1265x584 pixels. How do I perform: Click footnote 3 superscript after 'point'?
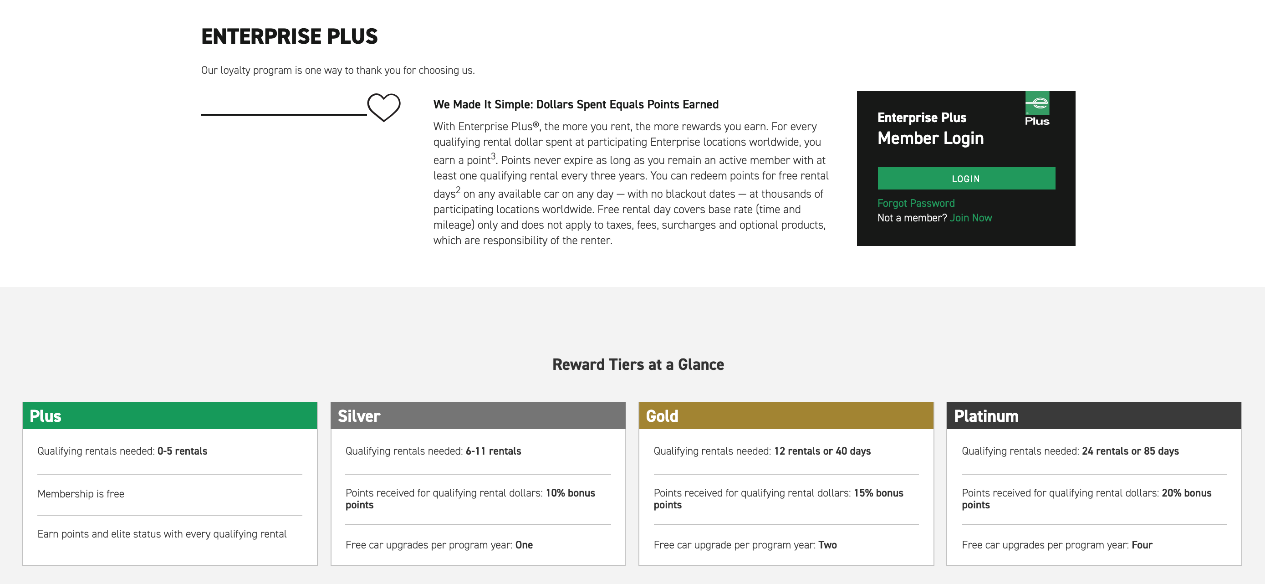(494, 156)
